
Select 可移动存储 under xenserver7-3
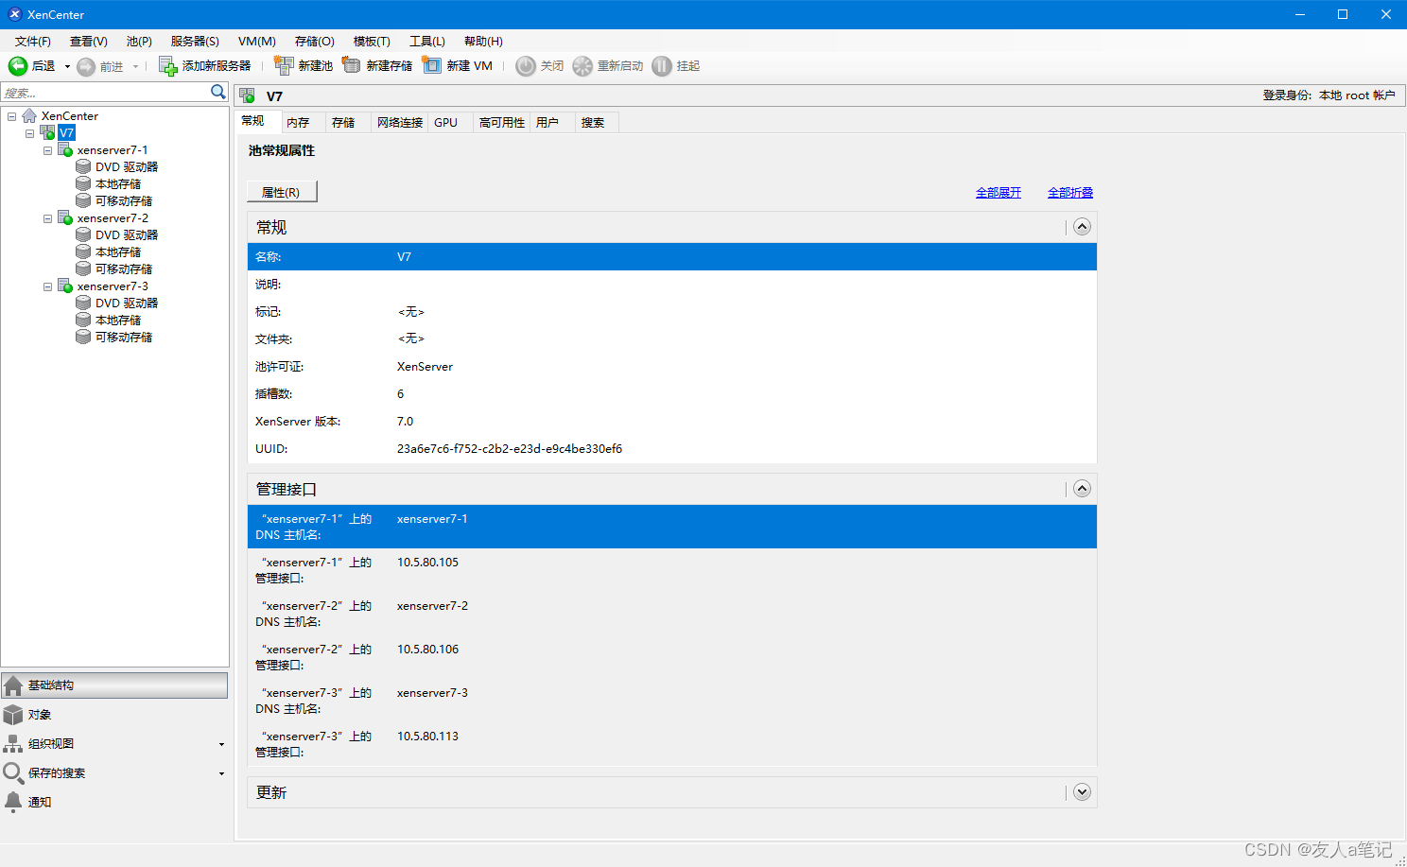pyautogui.click(x=124, y=337)
